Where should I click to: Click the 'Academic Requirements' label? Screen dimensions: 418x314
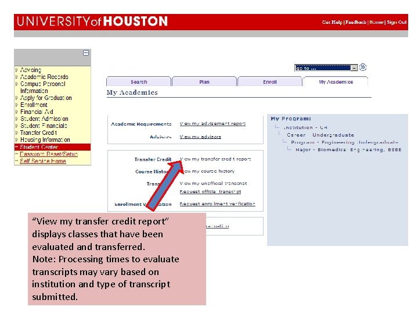(141, 124)
